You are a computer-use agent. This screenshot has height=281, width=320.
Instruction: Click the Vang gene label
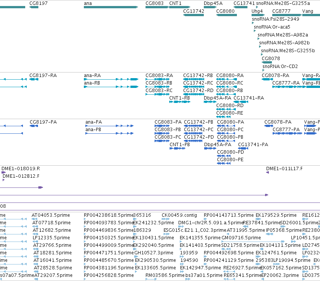pos(308,11)
